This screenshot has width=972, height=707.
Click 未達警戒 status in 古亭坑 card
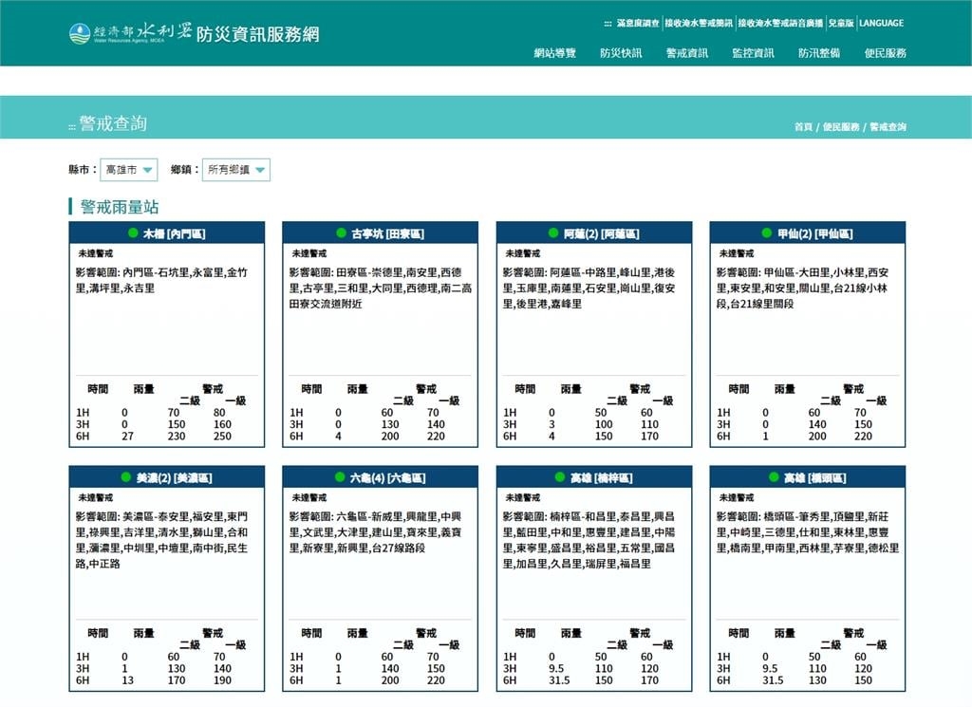tap(309, 253)
